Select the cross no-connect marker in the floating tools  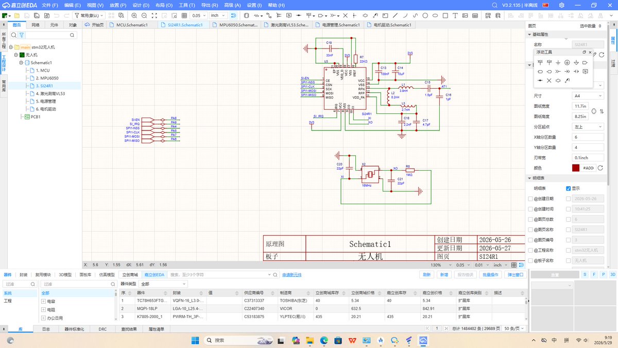(x=549, y=80)
